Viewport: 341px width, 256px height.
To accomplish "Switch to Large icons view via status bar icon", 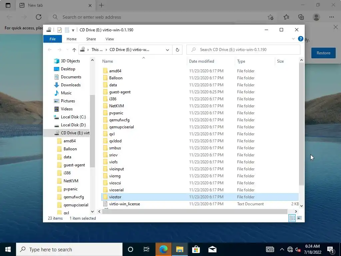I will (x=299, y=218).
